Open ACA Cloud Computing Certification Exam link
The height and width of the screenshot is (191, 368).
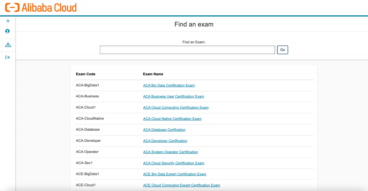coord(176,108)
